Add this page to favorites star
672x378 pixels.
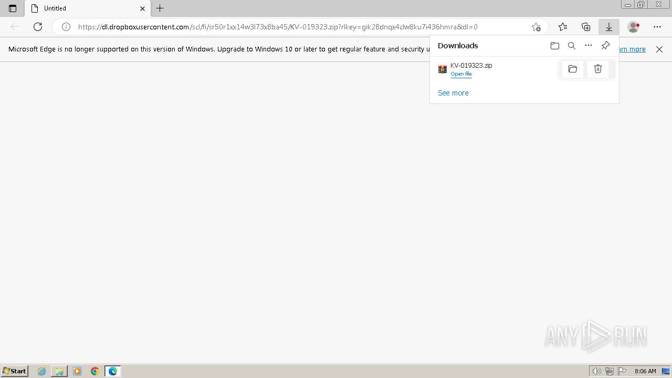[x=536, y=27]
